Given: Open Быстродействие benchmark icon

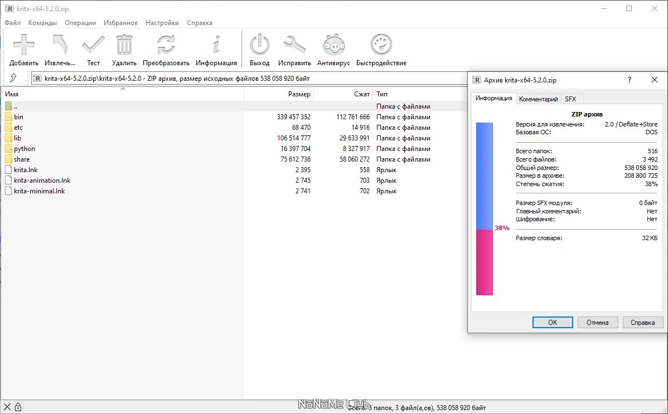Looking at the screenshot, I should 381,45.
